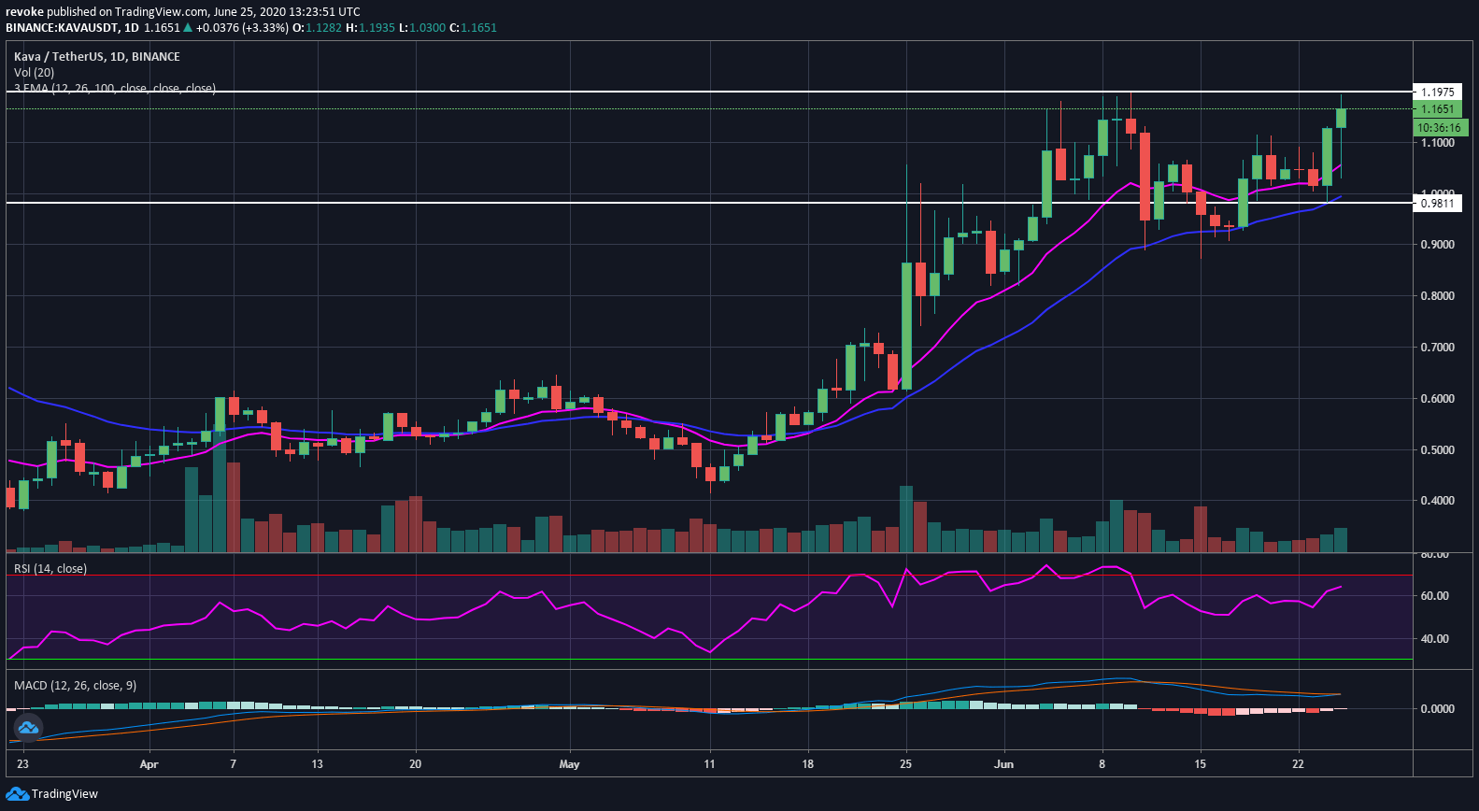The image size is (1479, 811).
Task: Click the 3 EMA indicator label
Action: click(x=114, y=88)
